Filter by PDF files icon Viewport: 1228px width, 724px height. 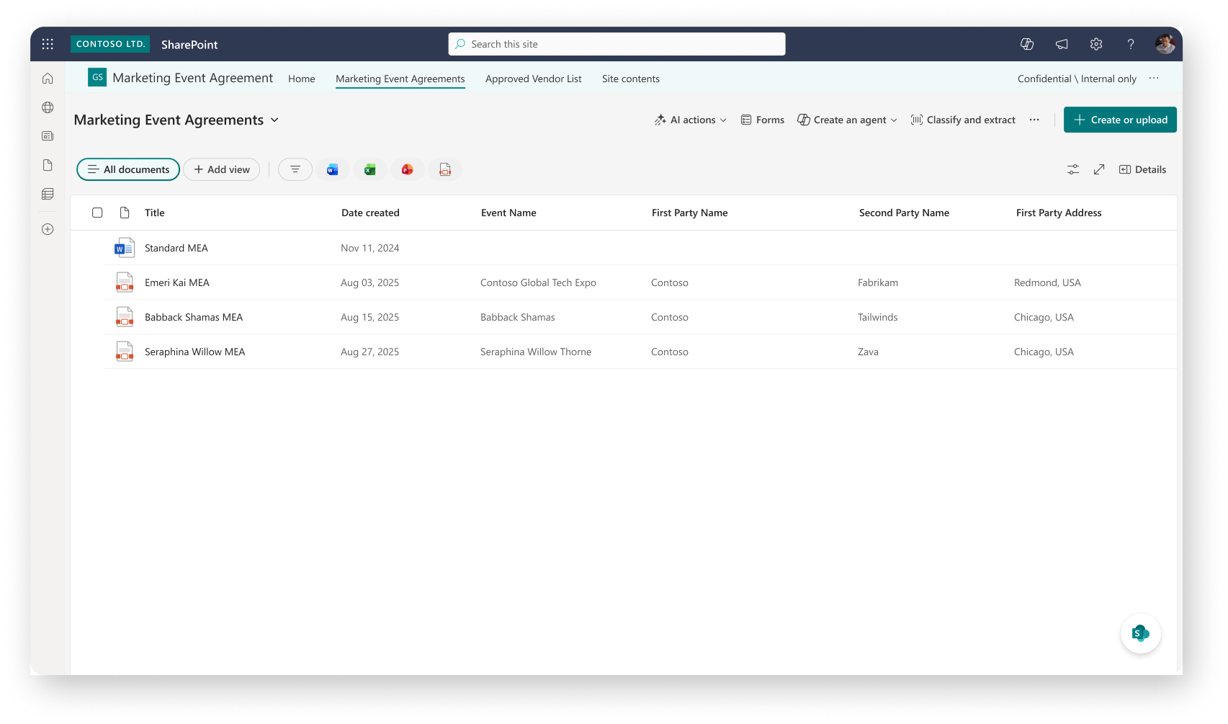pyautogui.click(x=445, y=169)
